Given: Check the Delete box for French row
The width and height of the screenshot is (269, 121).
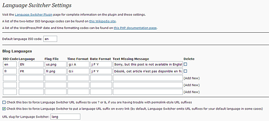Looking at the screenshot, I should pos(185,71).
